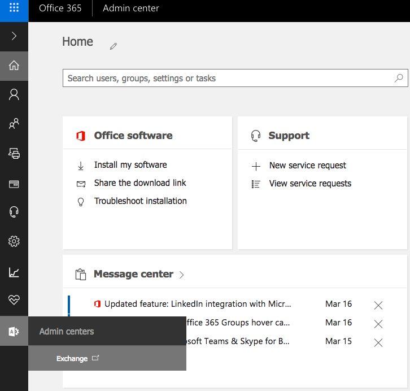
Task: Click the download arrow icon
Action: click(81, 166)
